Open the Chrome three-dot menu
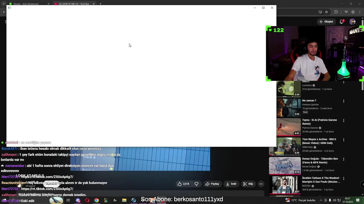The height and width of the screenshot is (204, 364). click(x=360, y=12)
